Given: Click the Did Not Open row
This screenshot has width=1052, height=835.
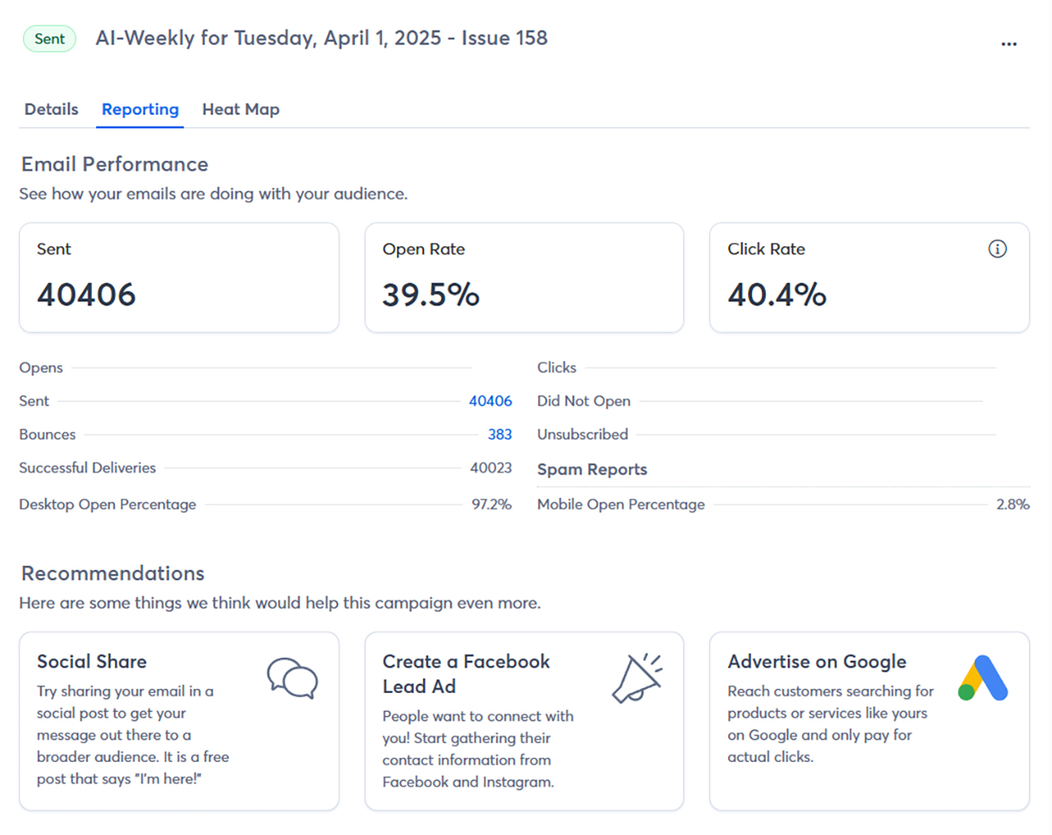Looking at the screenshot, I should coord(584,401).
